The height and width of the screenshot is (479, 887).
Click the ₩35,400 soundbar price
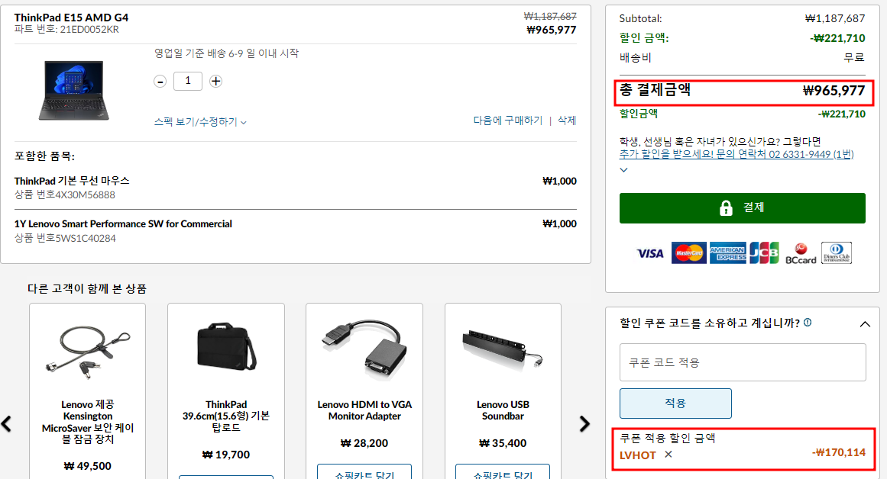(503, 443)
